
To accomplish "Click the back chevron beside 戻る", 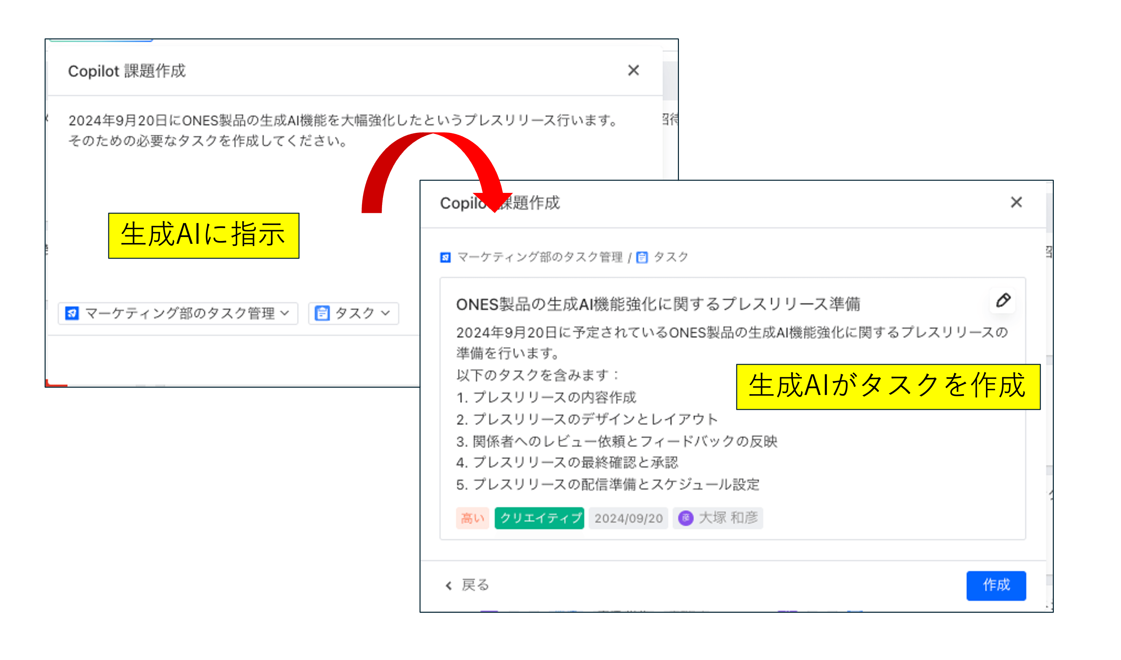I will click(448, 586).
